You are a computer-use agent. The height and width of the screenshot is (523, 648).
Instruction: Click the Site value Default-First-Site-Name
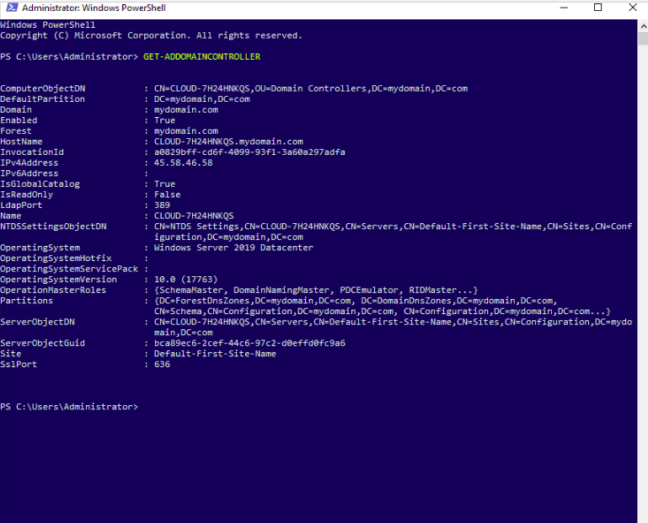click(215, 354)
